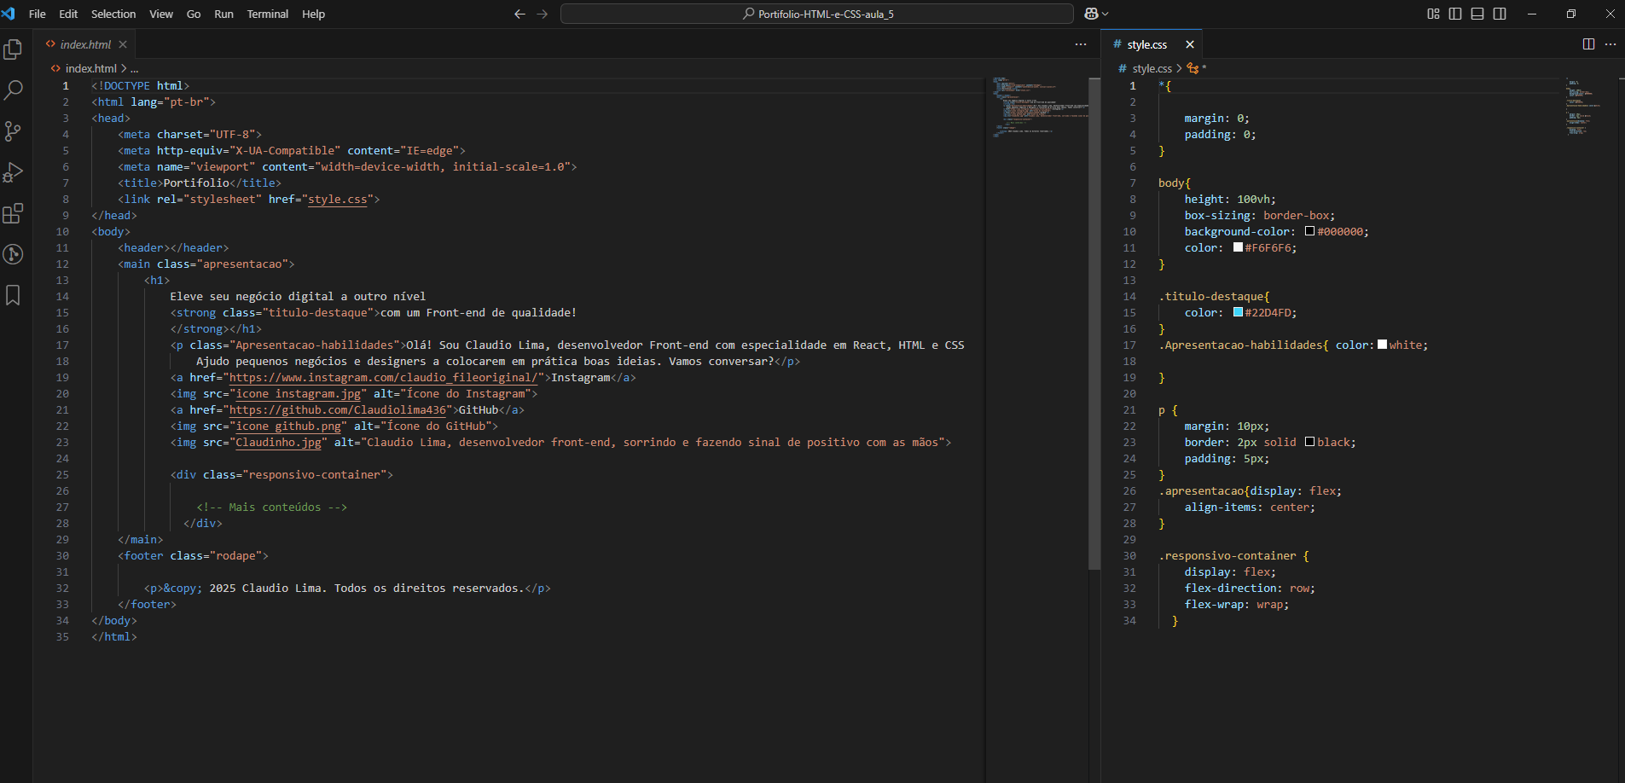Click the universal selector breadcrumb symbol
Screen dimensions: 1625x783
coord(1198,68)
